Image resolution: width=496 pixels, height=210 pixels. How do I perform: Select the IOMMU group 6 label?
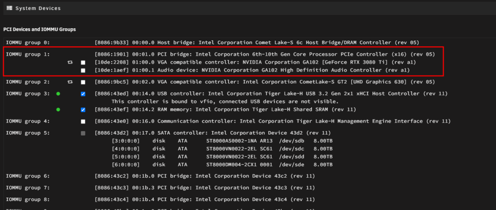click(28, 176)
